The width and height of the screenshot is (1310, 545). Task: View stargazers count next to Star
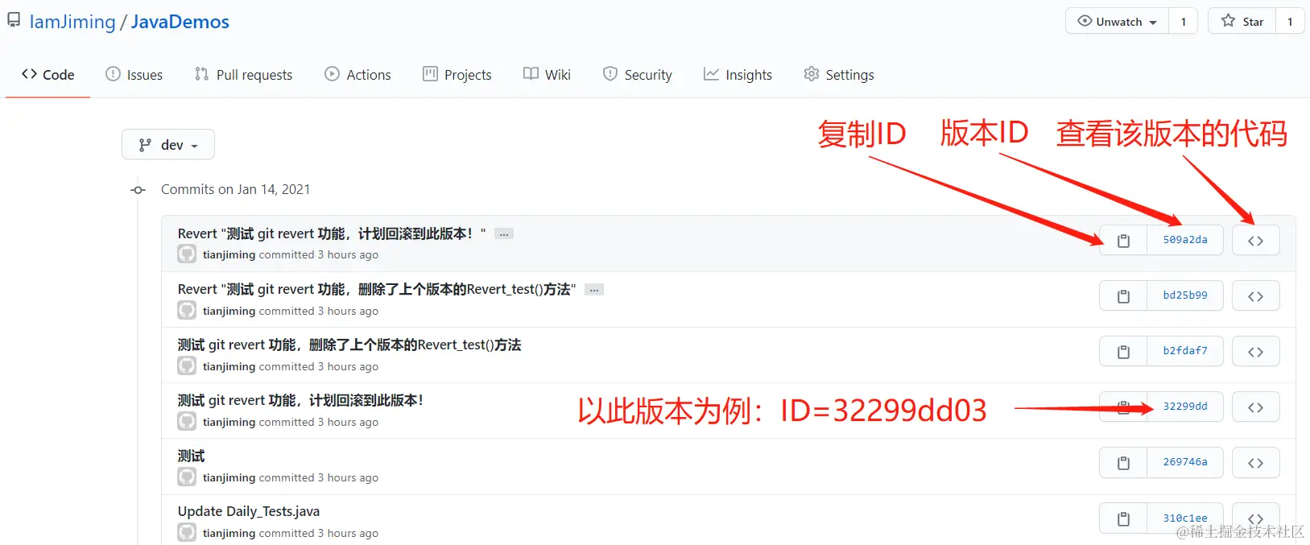tap(1290, 22)
